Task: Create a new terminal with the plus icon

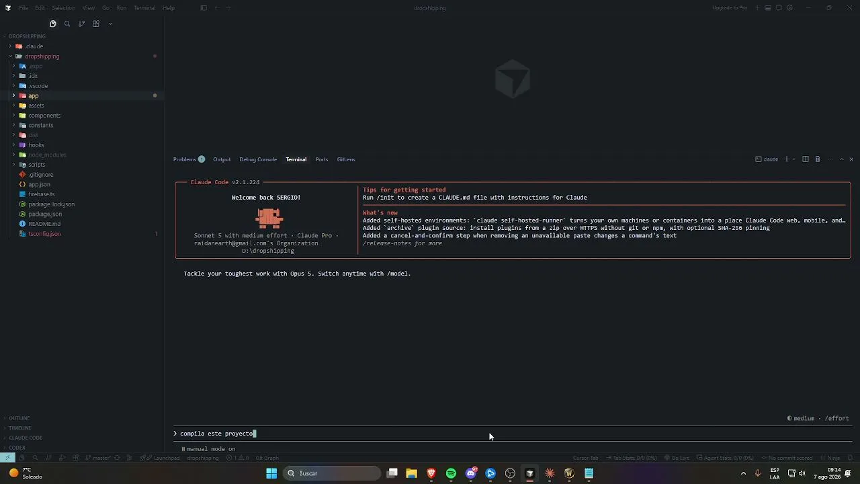Action: pos(787,159)
